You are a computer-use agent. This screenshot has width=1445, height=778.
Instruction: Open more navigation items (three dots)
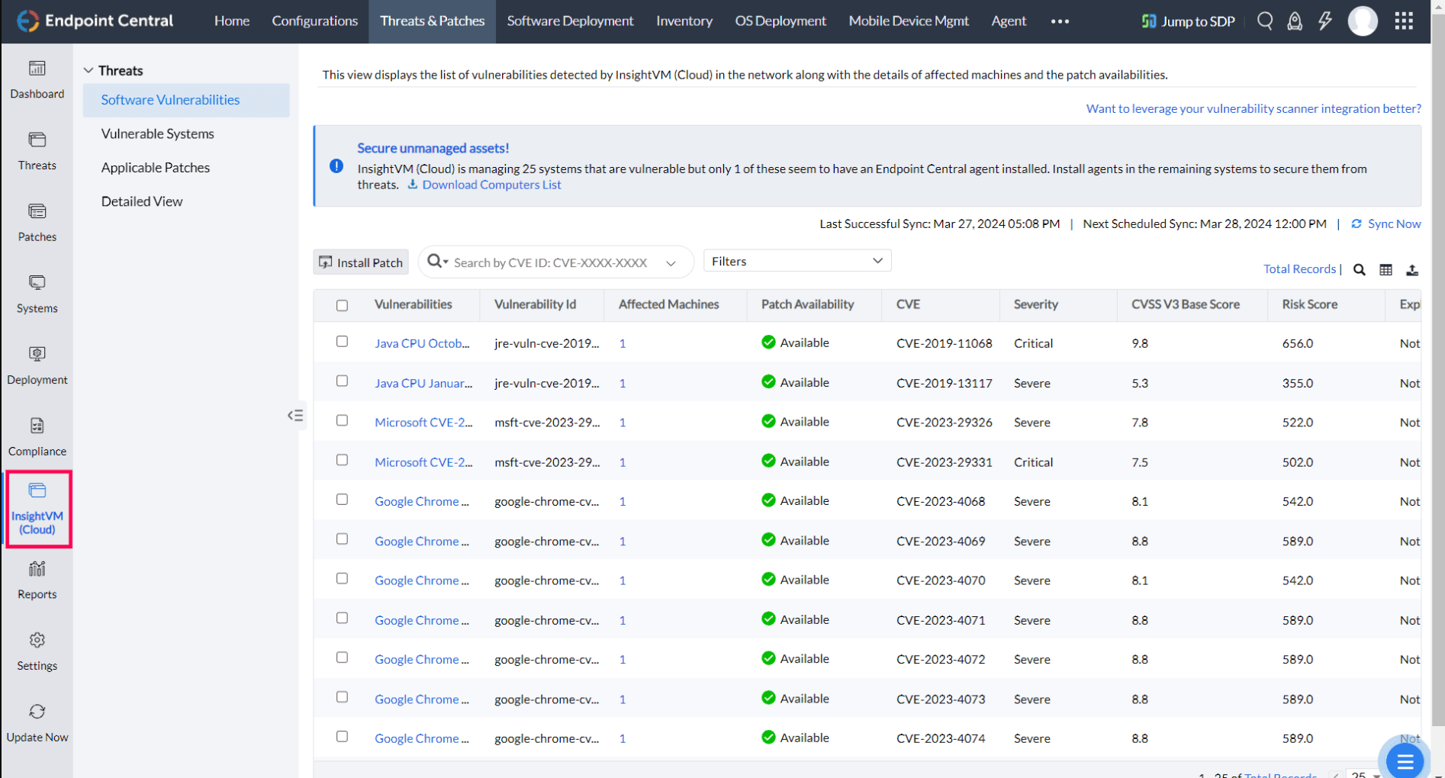point(1060,21)
